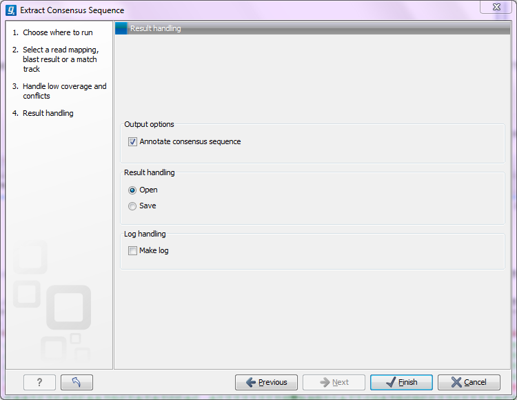Click the reset arrow button

click(77, 382)
